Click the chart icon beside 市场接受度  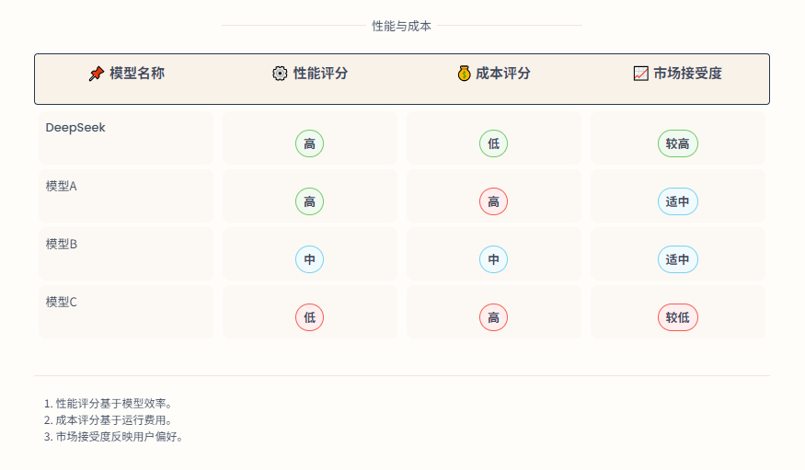(x=641, y=74)
